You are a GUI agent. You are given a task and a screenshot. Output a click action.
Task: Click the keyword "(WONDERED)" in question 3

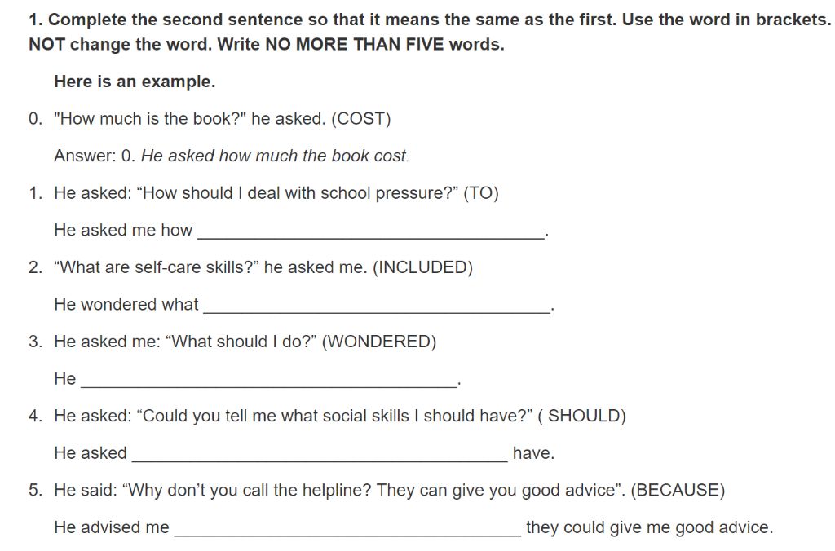(379, 342)
